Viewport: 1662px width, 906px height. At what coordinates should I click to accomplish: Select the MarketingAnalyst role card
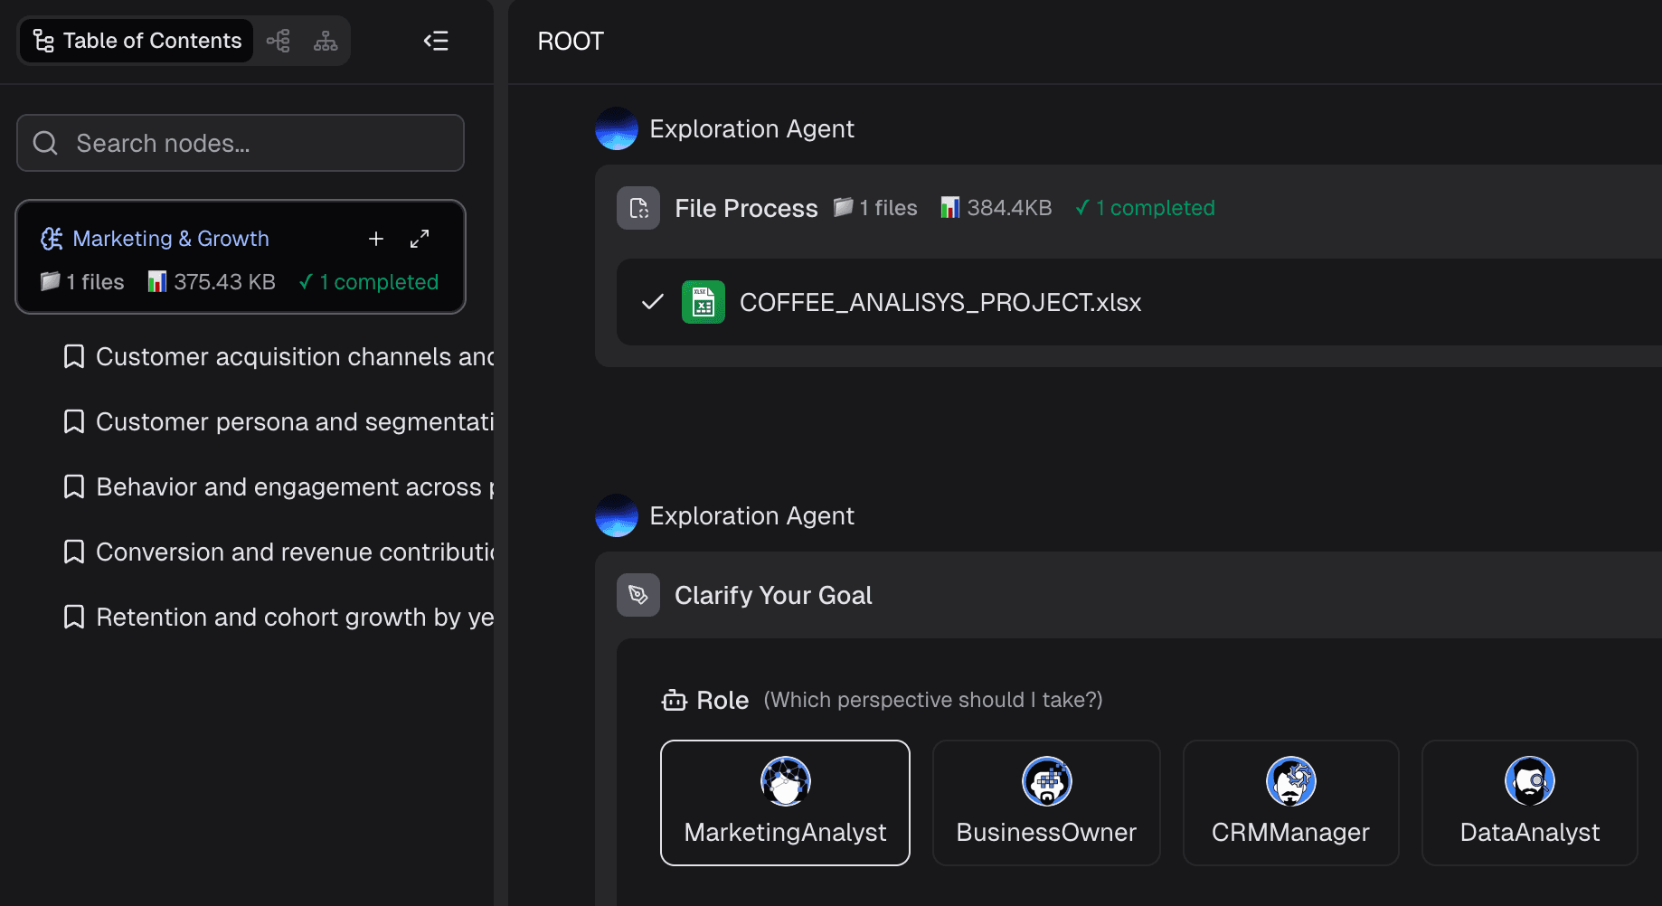pos(785,803)
